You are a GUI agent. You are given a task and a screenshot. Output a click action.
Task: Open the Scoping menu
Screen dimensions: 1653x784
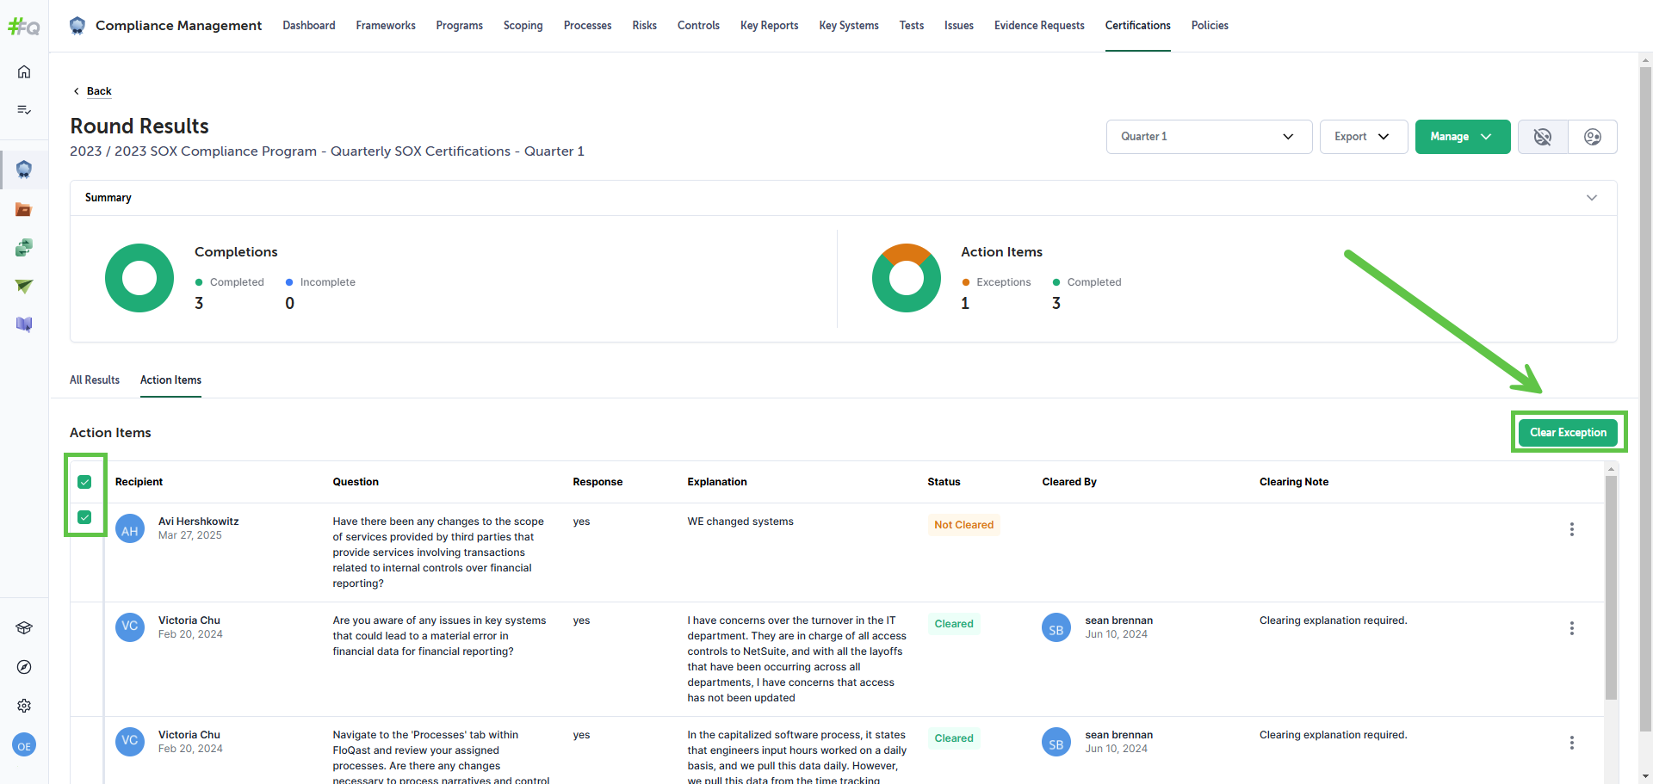[x=523, y=26]
